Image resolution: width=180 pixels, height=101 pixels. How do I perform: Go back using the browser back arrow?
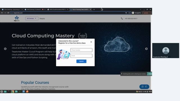pyautogui.click(x=2, y=13)
